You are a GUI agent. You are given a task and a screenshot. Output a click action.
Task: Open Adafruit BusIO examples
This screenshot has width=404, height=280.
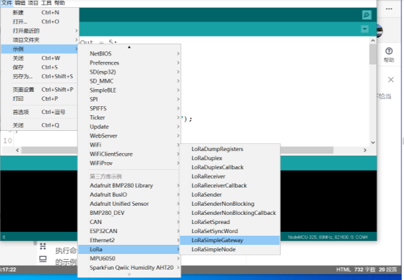click(x=129, y=195)
